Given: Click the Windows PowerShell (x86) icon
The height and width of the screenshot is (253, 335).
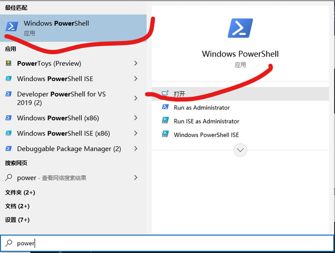Looking at the screenshot, I should [x=8, y=118].
